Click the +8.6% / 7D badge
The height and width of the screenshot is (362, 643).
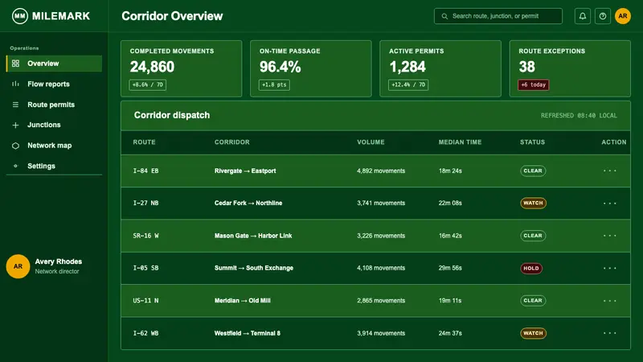(148, 85)
